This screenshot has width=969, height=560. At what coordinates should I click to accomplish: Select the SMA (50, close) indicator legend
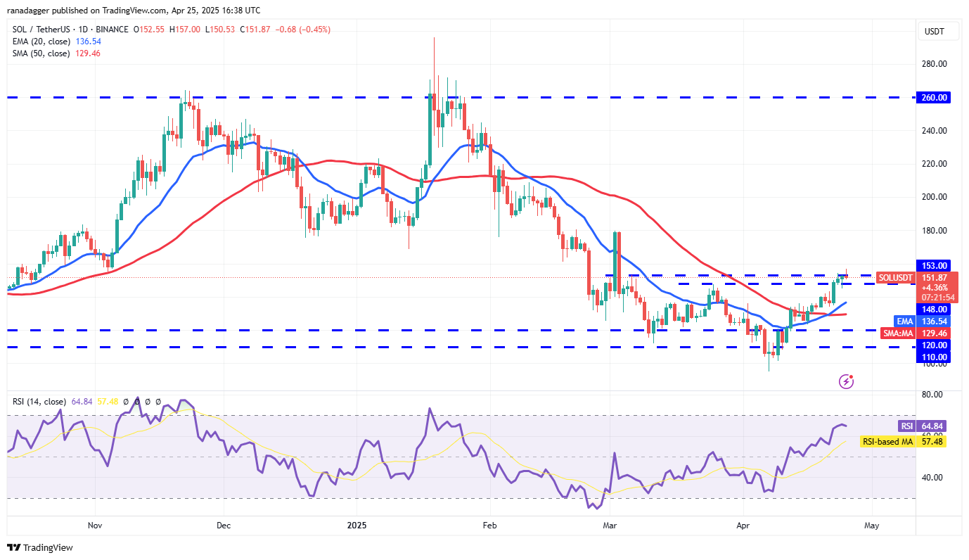click(40, 53)
